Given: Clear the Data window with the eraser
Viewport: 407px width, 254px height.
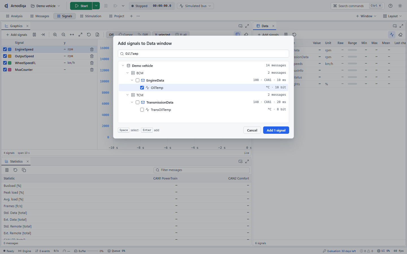Looking at the screenshot, I should pos(400,35).
